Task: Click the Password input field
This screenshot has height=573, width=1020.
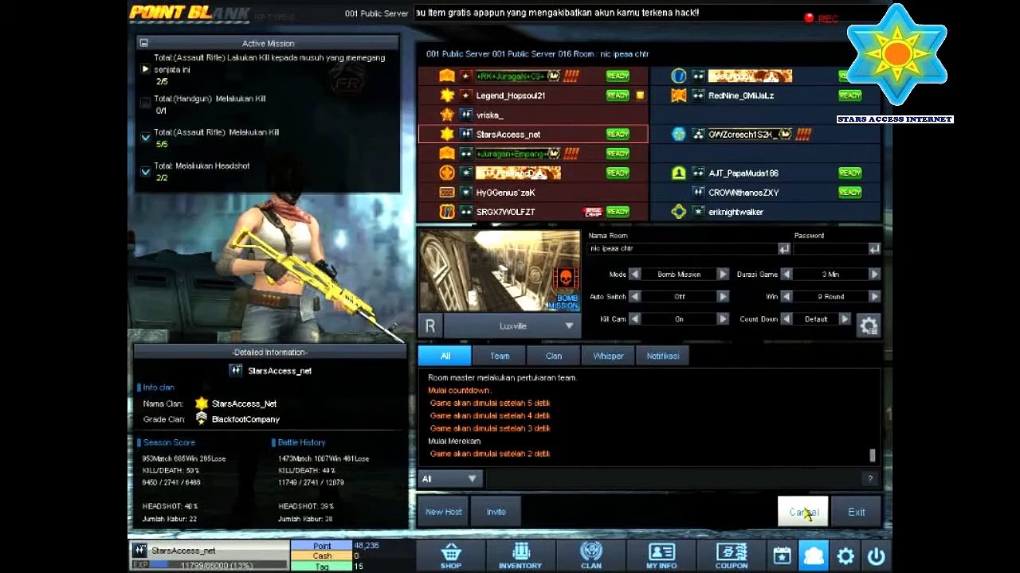Action: click(830, 249)
